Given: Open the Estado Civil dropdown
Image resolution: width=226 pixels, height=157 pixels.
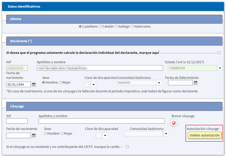Looking at the screenshot, I should click(x=220, y=68).
